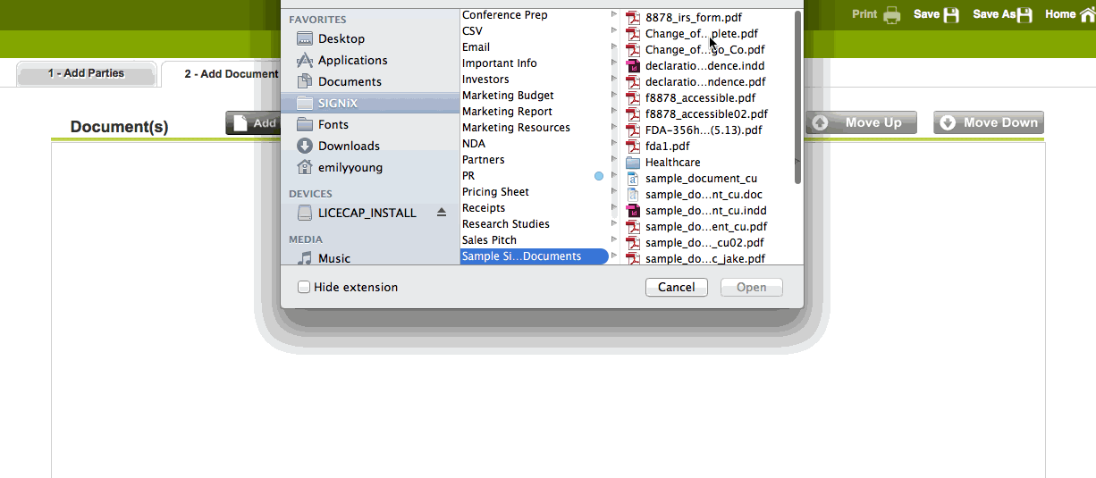Click the Print printer icon
The width and height of the screenshot is (1096, 478).
coord(891,14)
